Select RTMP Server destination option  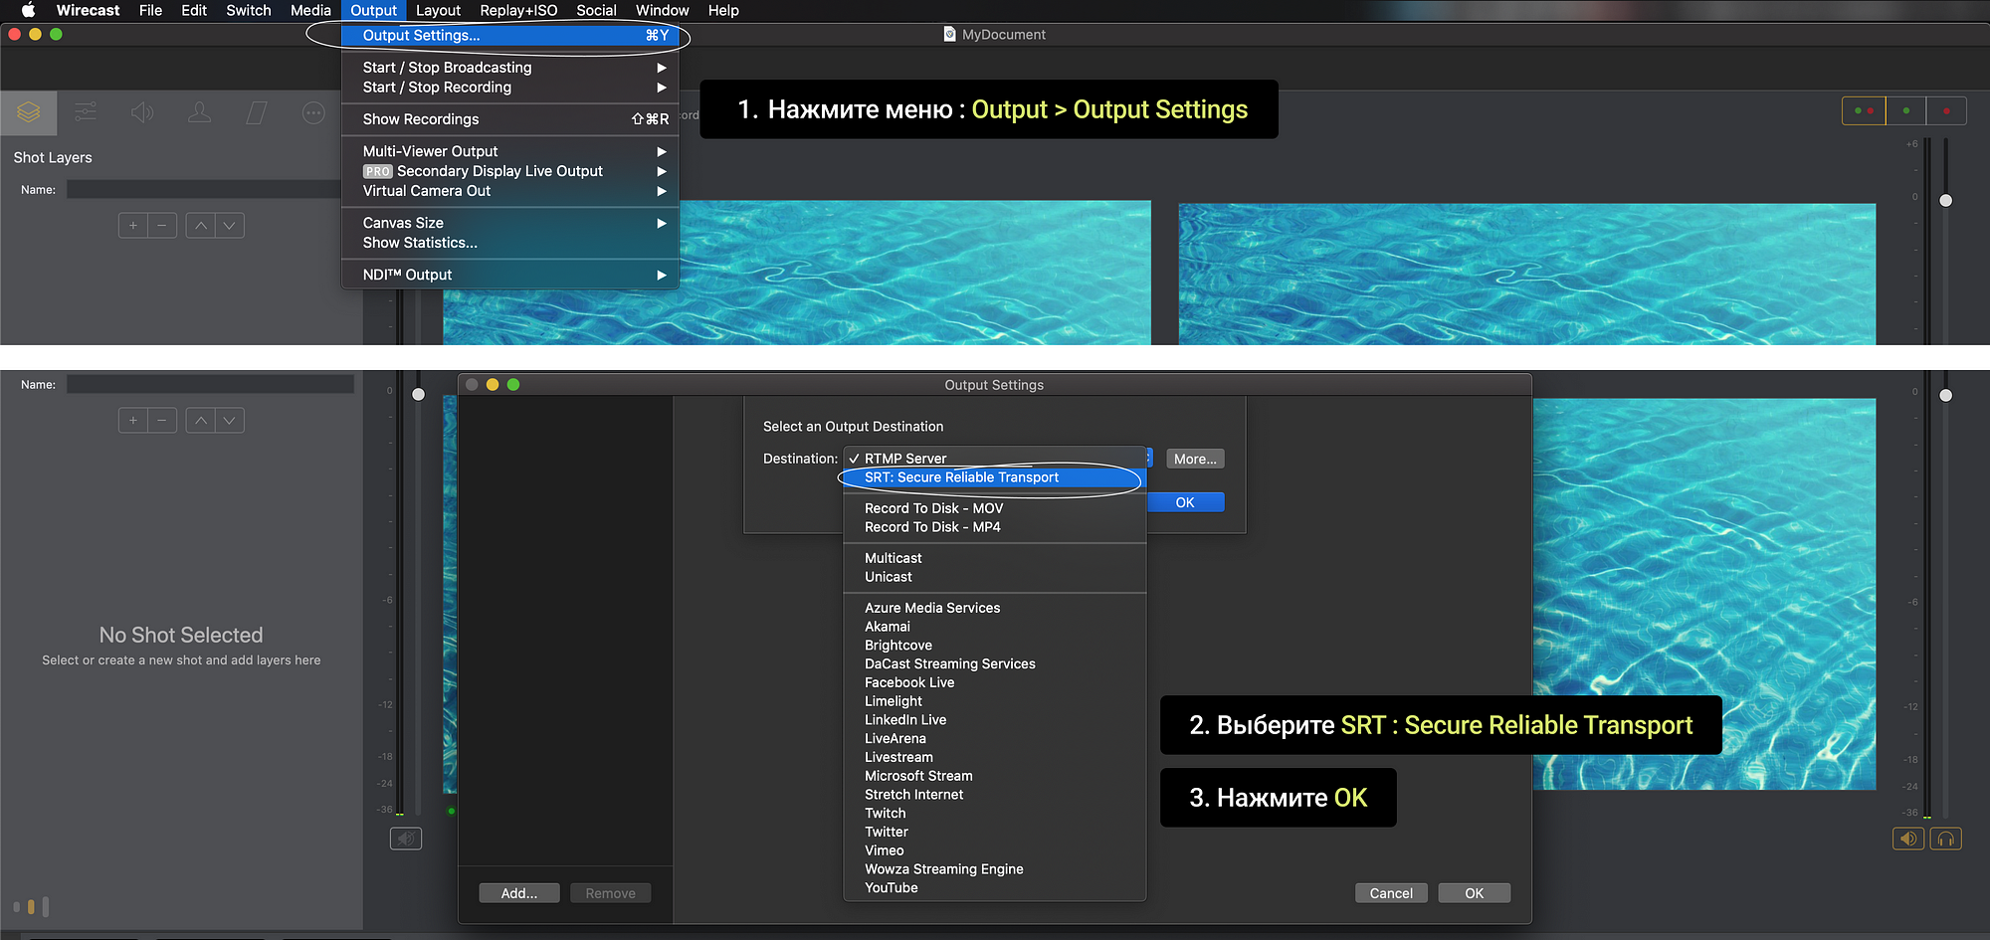pos(995,459)
